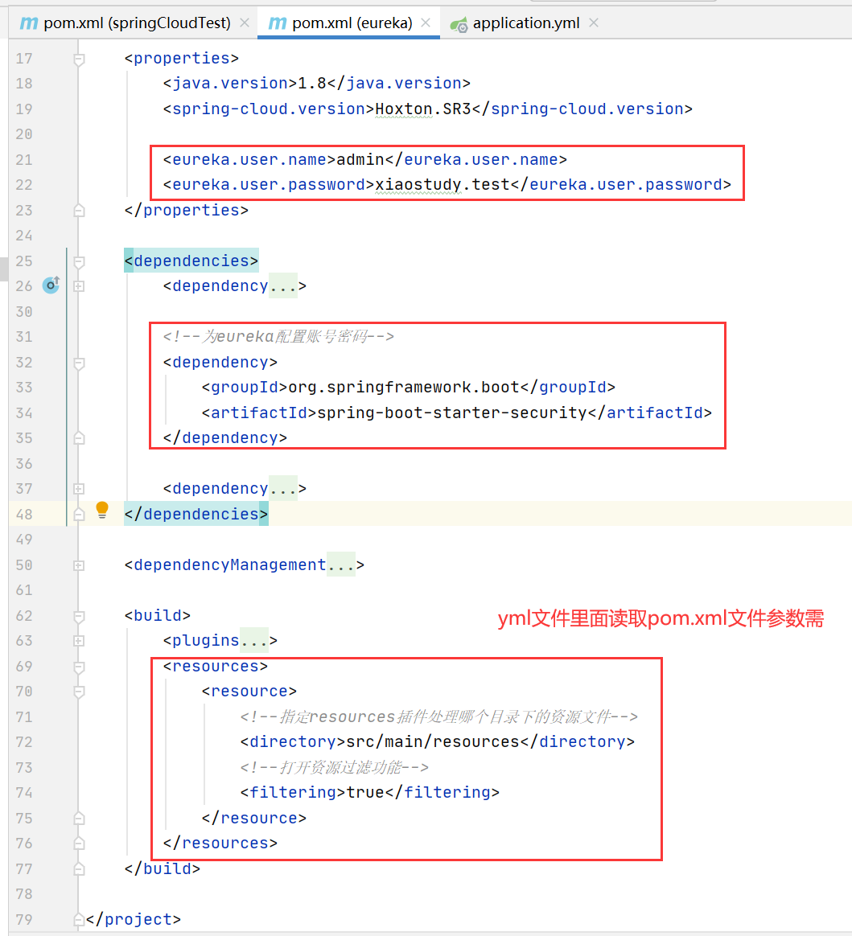The image size is (852, 936).
Task: Click the comment on line 31
Action: [278, 337]
